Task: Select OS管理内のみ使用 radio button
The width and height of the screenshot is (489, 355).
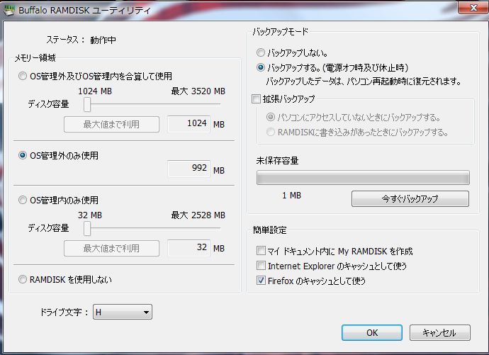Action: pyautogui.click(x=23, y=200)
